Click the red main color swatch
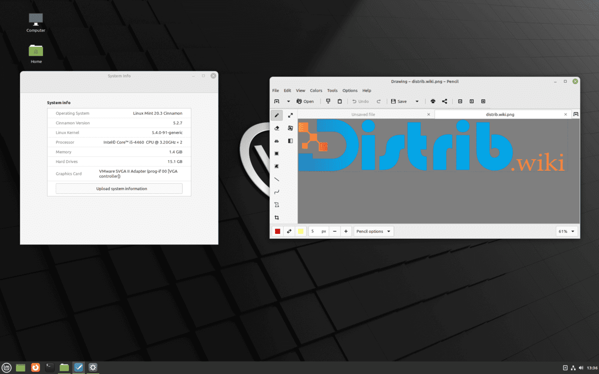 click(278, 231)
